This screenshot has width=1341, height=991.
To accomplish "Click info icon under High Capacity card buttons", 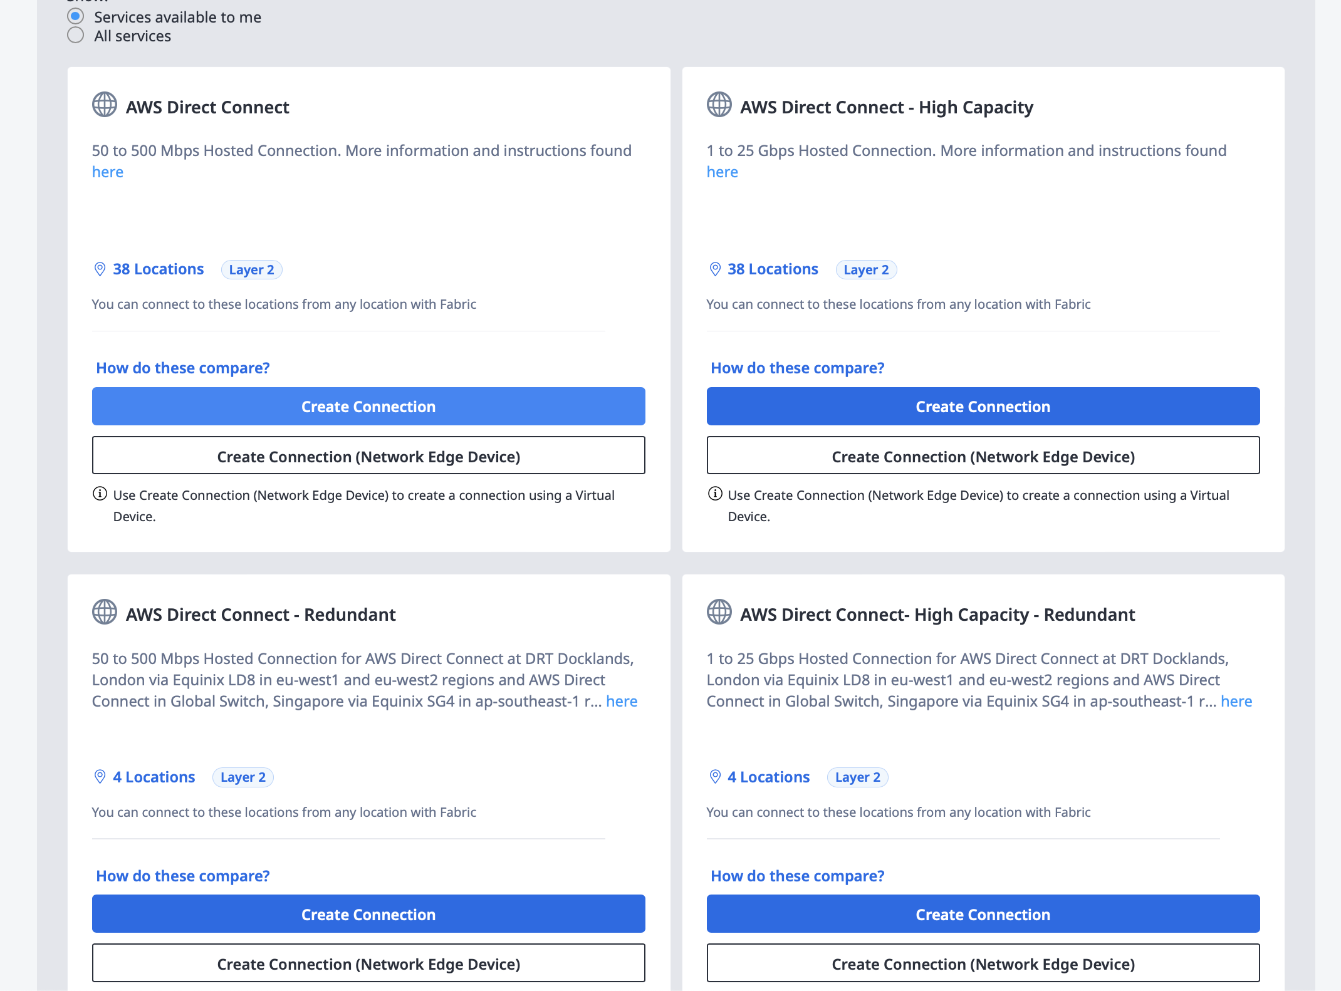I will pyautogui.click(x=715, y=494).
